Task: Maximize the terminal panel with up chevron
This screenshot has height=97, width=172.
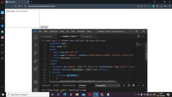Action: coord(138,85)
